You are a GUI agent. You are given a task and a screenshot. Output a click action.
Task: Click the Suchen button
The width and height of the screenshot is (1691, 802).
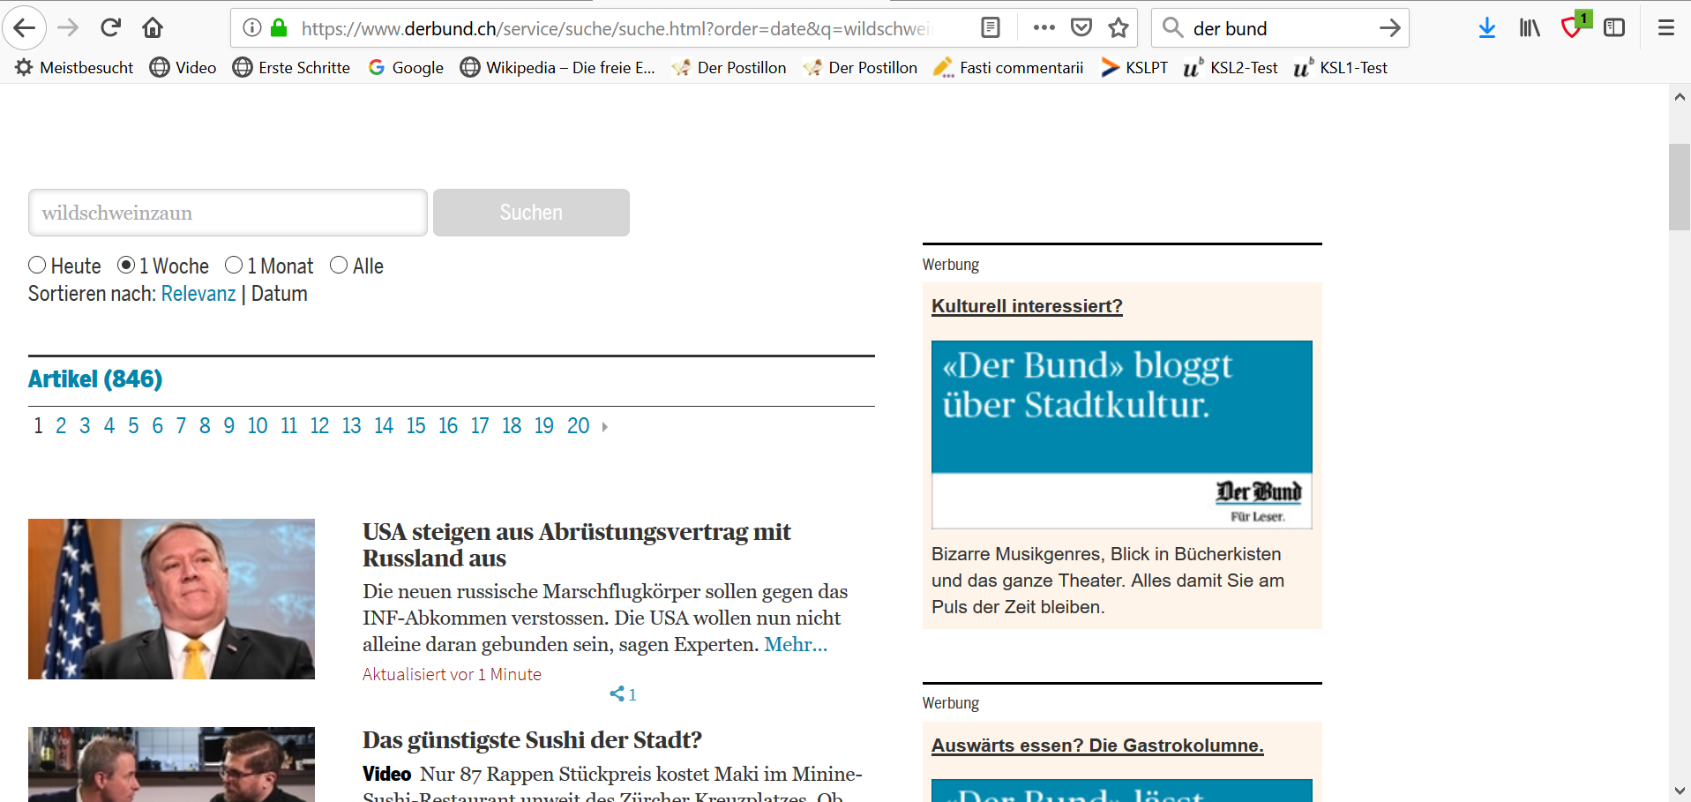coord(531,213)
